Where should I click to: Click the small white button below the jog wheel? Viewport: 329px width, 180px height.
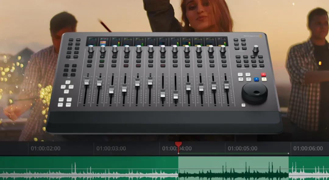243,105
